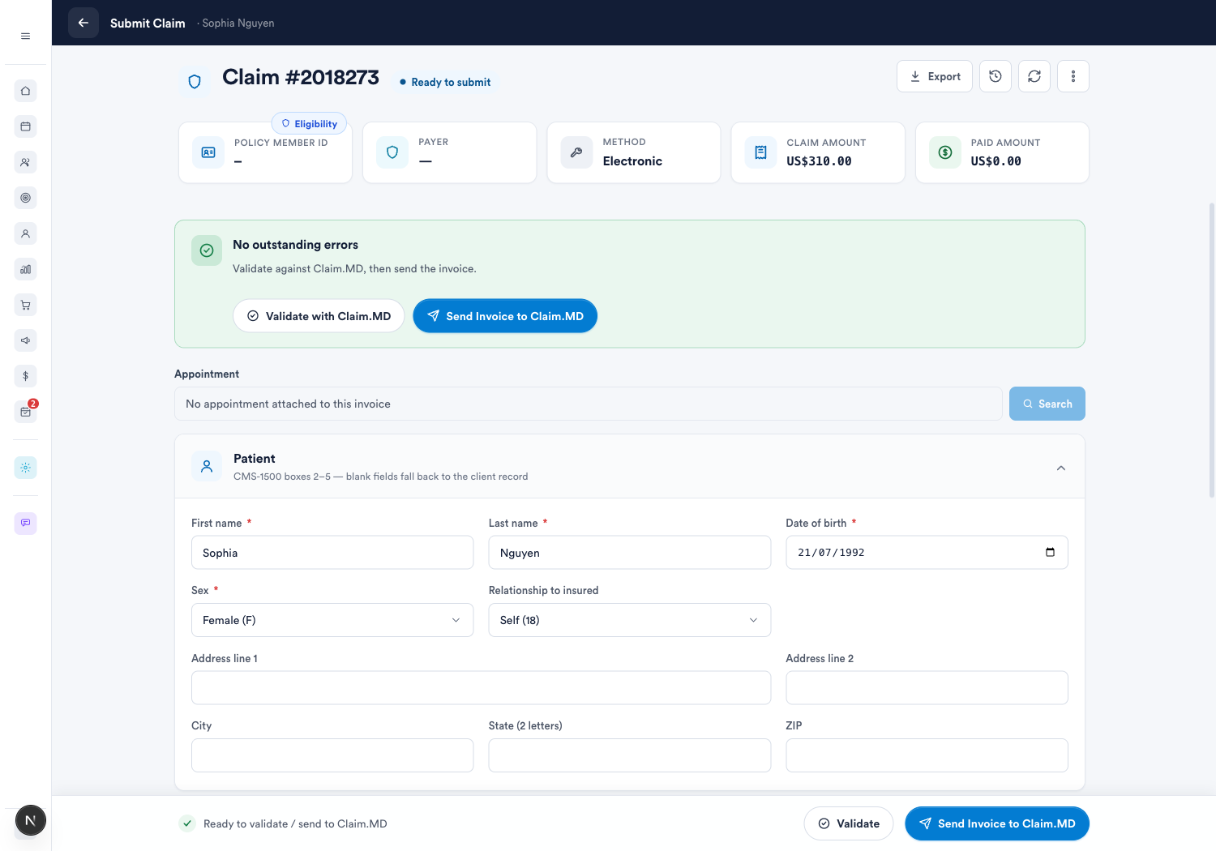Click the appointment field showing no appointment attached
Image resolution: width=1216 pixels, height=851 pixels.
point(589,404)
